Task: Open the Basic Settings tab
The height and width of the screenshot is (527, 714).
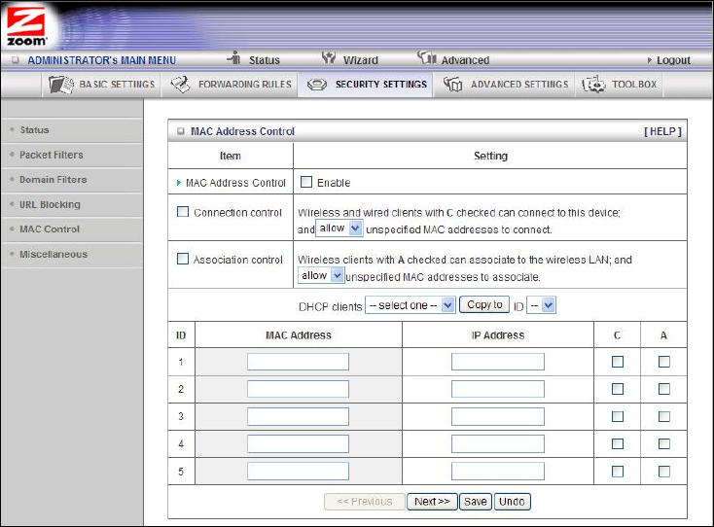Action: tap(101, 85)
